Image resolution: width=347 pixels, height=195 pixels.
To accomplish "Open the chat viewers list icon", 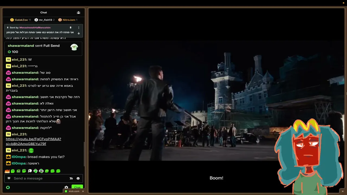I will [x=78, y=12].
